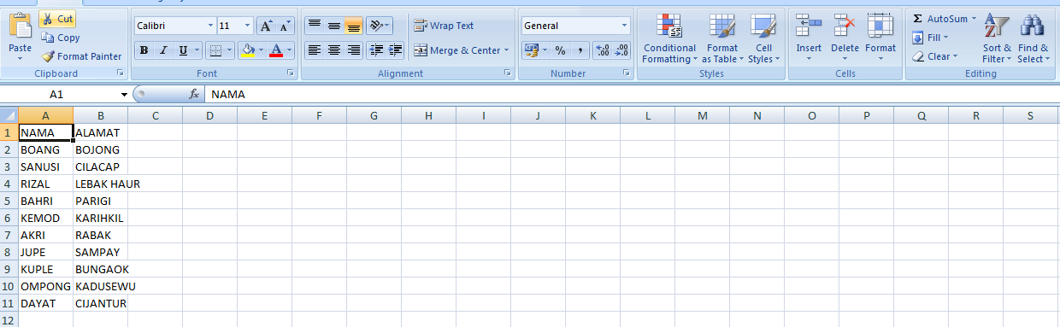1060x327 pixels.
Task: Decrease cell indent
Action: point(376,50)
